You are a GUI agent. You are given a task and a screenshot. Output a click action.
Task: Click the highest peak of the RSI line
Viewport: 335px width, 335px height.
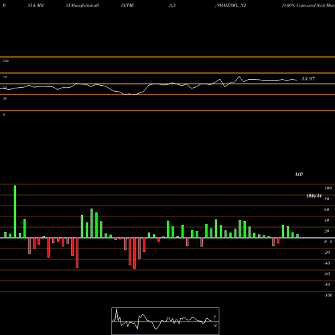click(x=239, y=77)
